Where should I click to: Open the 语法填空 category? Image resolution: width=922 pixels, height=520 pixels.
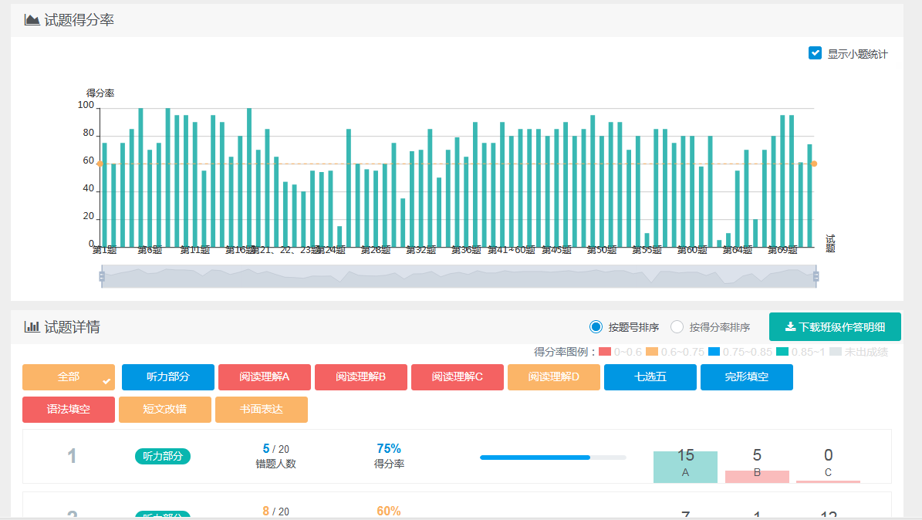(69, 410)
